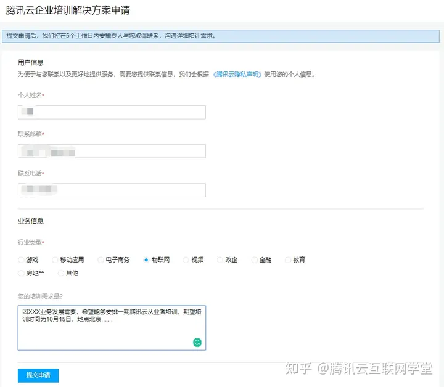Viewport: 444px width, 387px height.
Task: Choose the 视频 industry option
Action: coord(186,259)
